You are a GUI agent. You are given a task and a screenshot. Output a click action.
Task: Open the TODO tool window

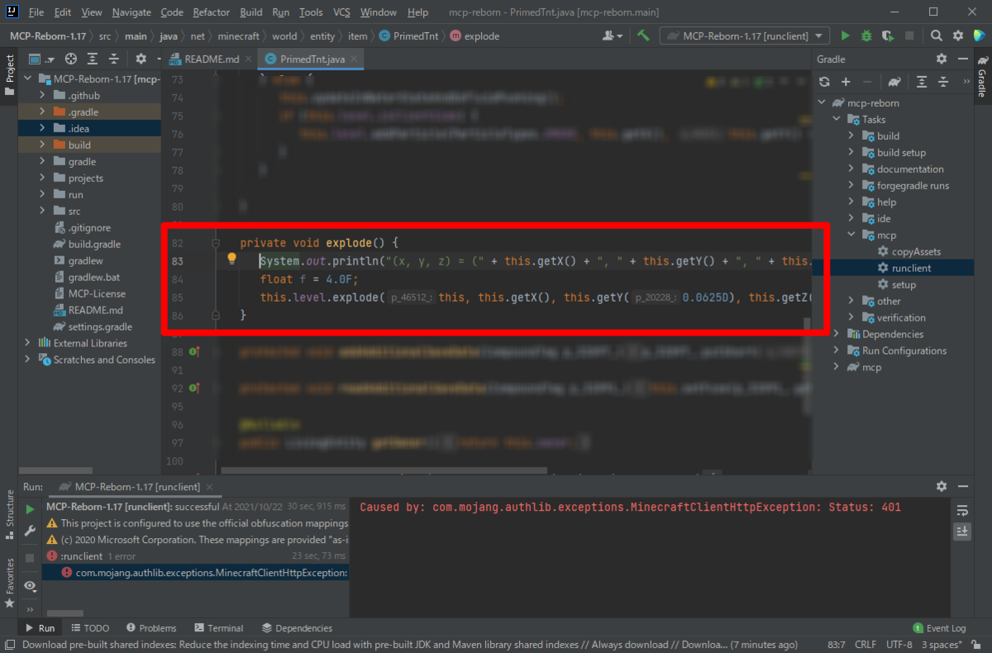[90, 628]
